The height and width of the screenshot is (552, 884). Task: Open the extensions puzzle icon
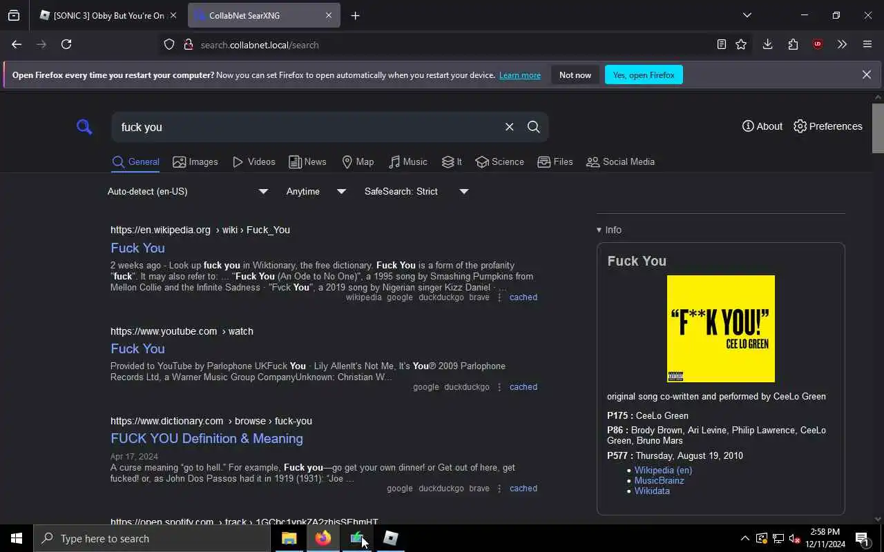(793, 44)
